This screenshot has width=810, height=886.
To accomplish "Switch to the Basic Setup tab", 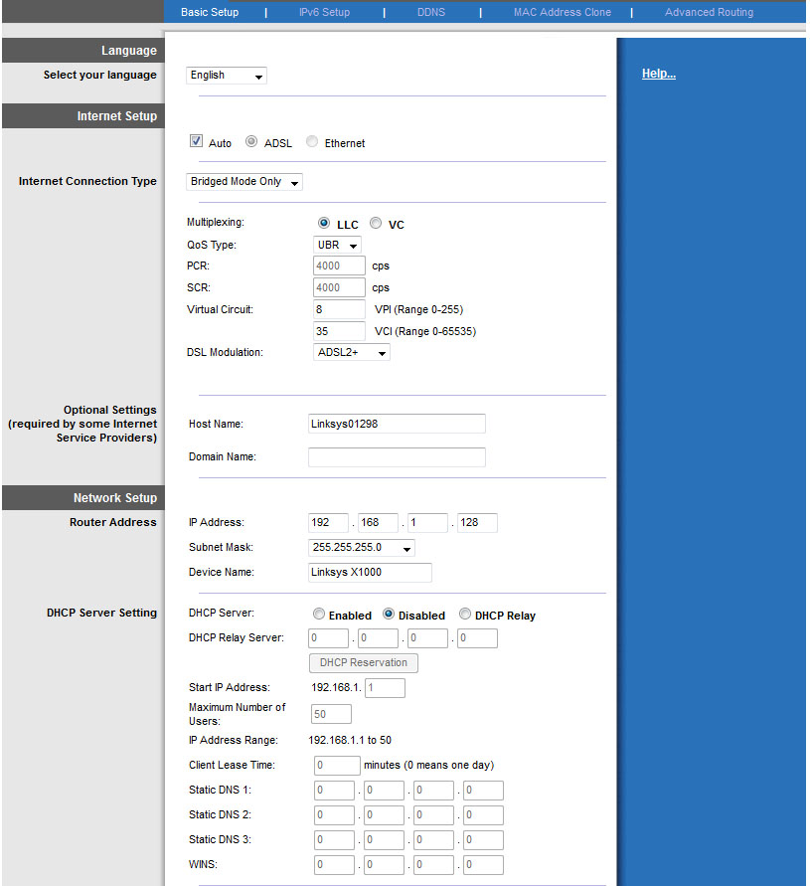I will (x=210, y=12).
